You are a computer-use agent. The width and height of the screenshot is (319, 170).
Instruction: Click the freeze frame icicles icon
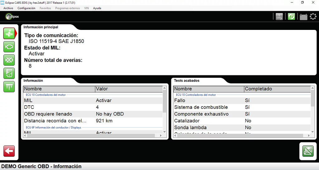[x=9, y=87]
